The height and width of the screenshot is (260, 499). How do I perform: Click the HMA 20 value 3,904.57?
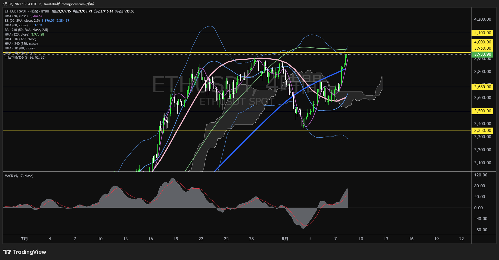36,16
